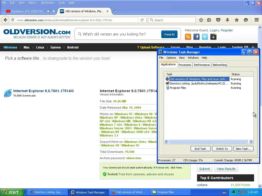Click the Submit poll button
The height and width of the screenshot is (196, 262).
(204, 169)
